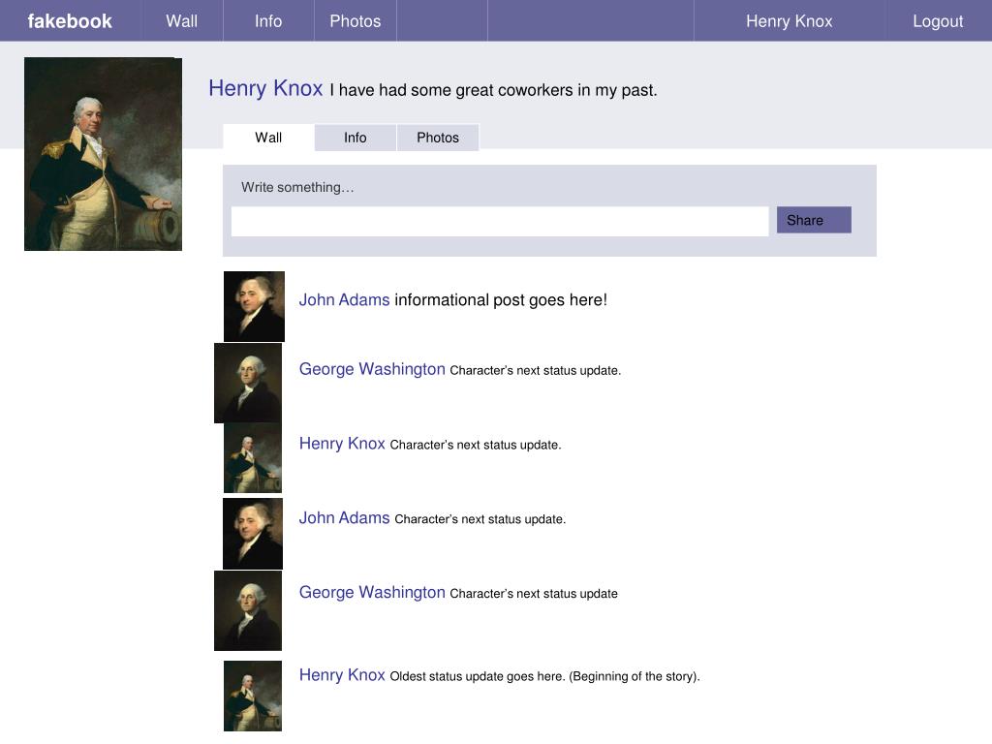This screenshot has width=992, height=744.
Task: Open George Washington avatar on 'Character's next status update.' post
Action: click(248, 383)
